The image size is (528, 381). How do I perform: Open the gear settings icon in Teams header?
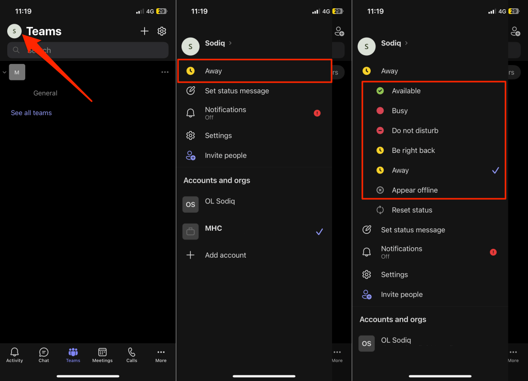pos(162,31)
